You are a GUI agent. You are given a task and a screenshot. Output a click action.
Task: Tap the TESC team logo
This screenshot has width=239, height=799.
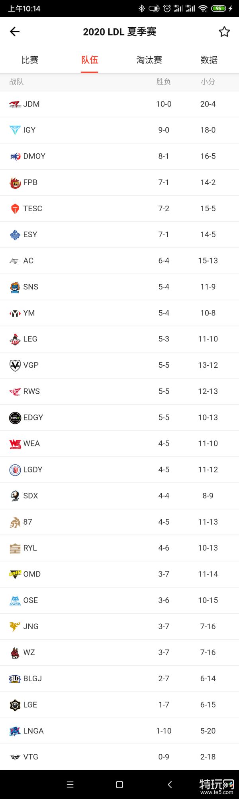(15, 209)
